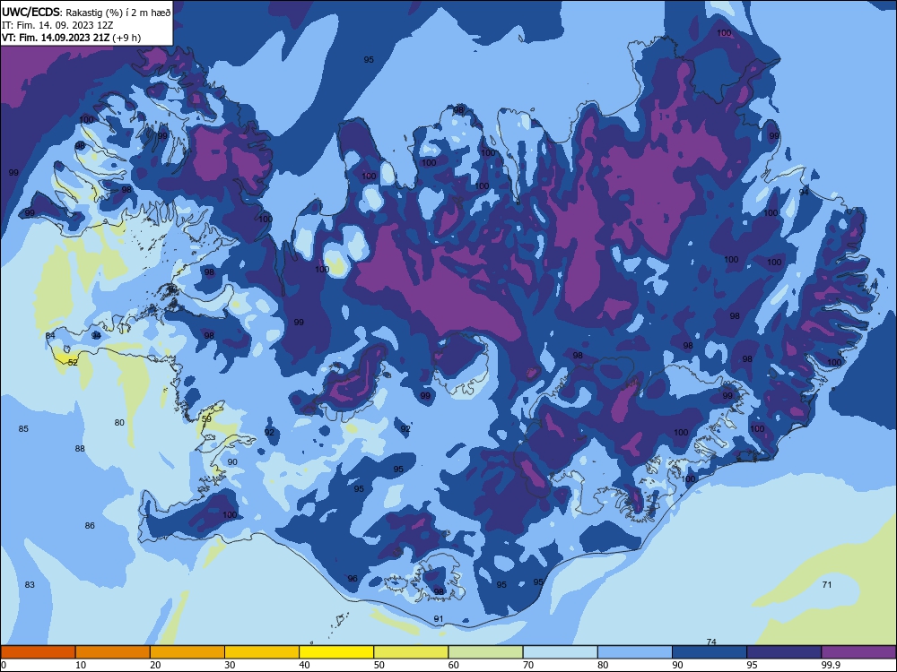Image resolution: width=897 pixels, height=672 pixels.
Task: Pick the pale yellow 50–60 legend swatch
Action: click(x=411, y=652)
